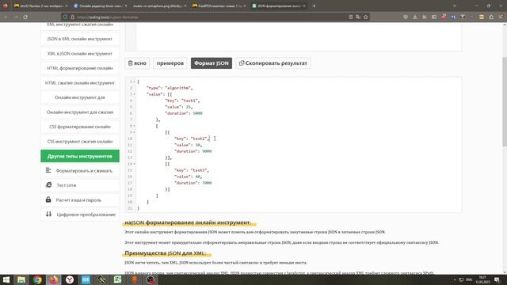This screenshot has width=507, height=285.
Task: Open the list-all-tabs dropdown chevron
Action: pyautogui.click(x=454, y=6)
